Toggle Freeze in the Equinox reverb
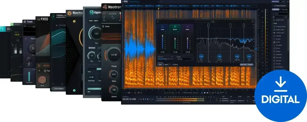 coord(92,48)
